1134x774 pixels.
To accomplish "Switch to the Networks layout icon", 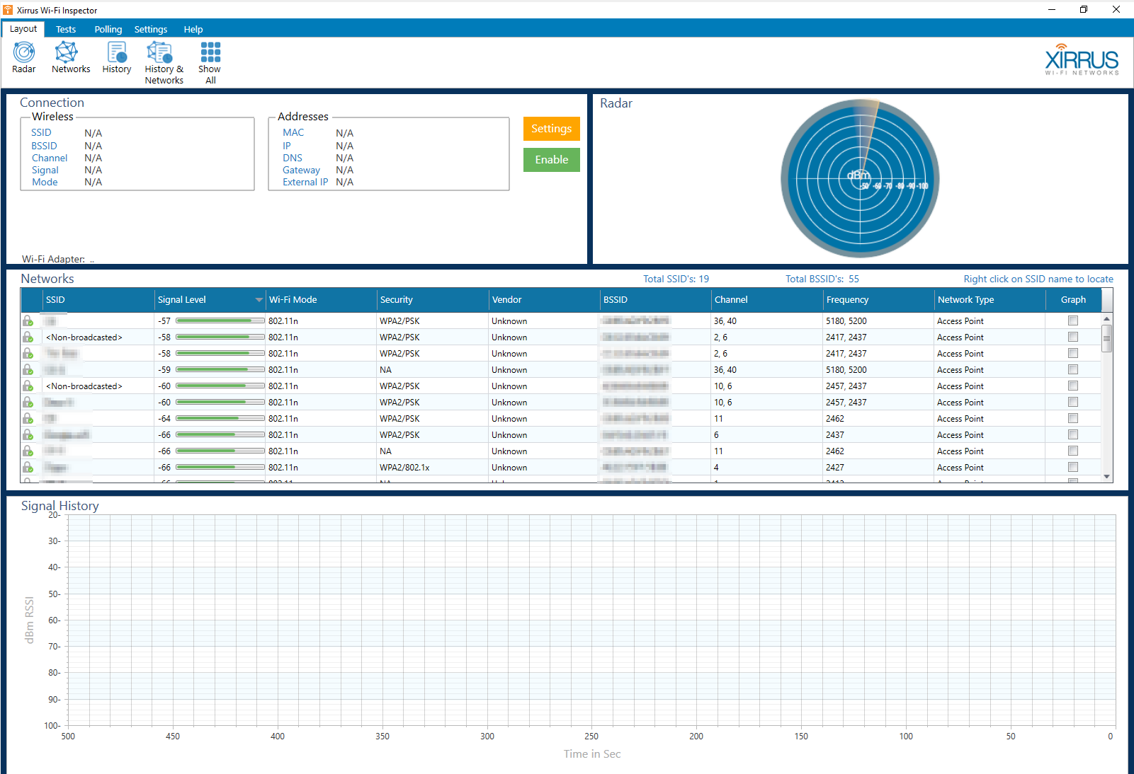I will click(70, 57).
